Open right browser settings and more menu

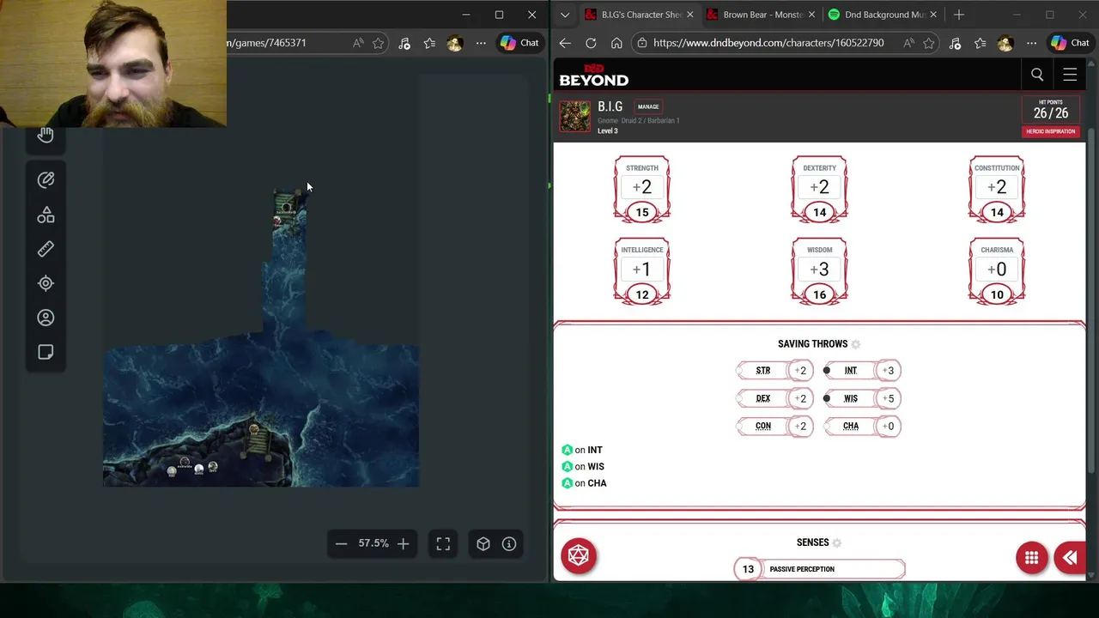click(x=1031, y=43)
